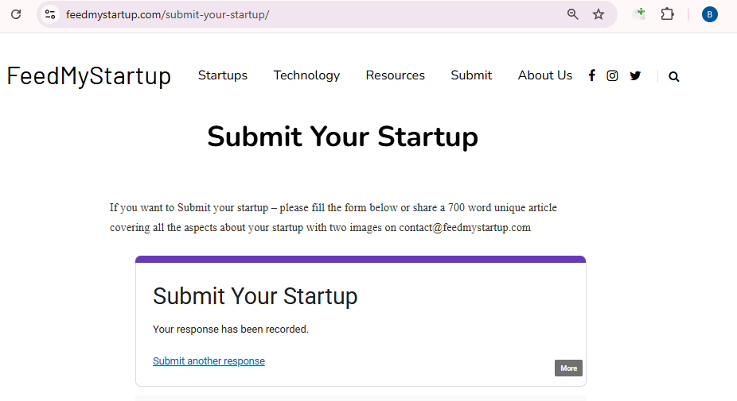Open the Twitter social icon
Viewport: 737px width, 401px height.
(635, 76)
